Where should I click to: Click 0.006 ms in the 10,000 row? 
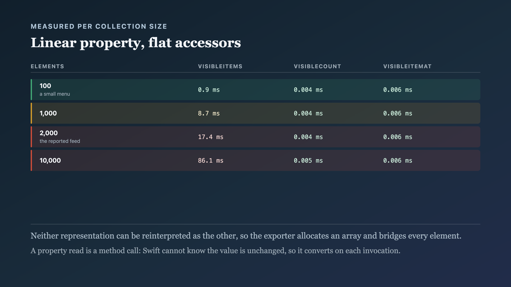(x=398, y=161)
